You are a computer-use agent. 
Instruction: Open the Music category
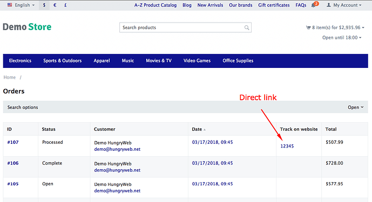click(x=128, y=61)
